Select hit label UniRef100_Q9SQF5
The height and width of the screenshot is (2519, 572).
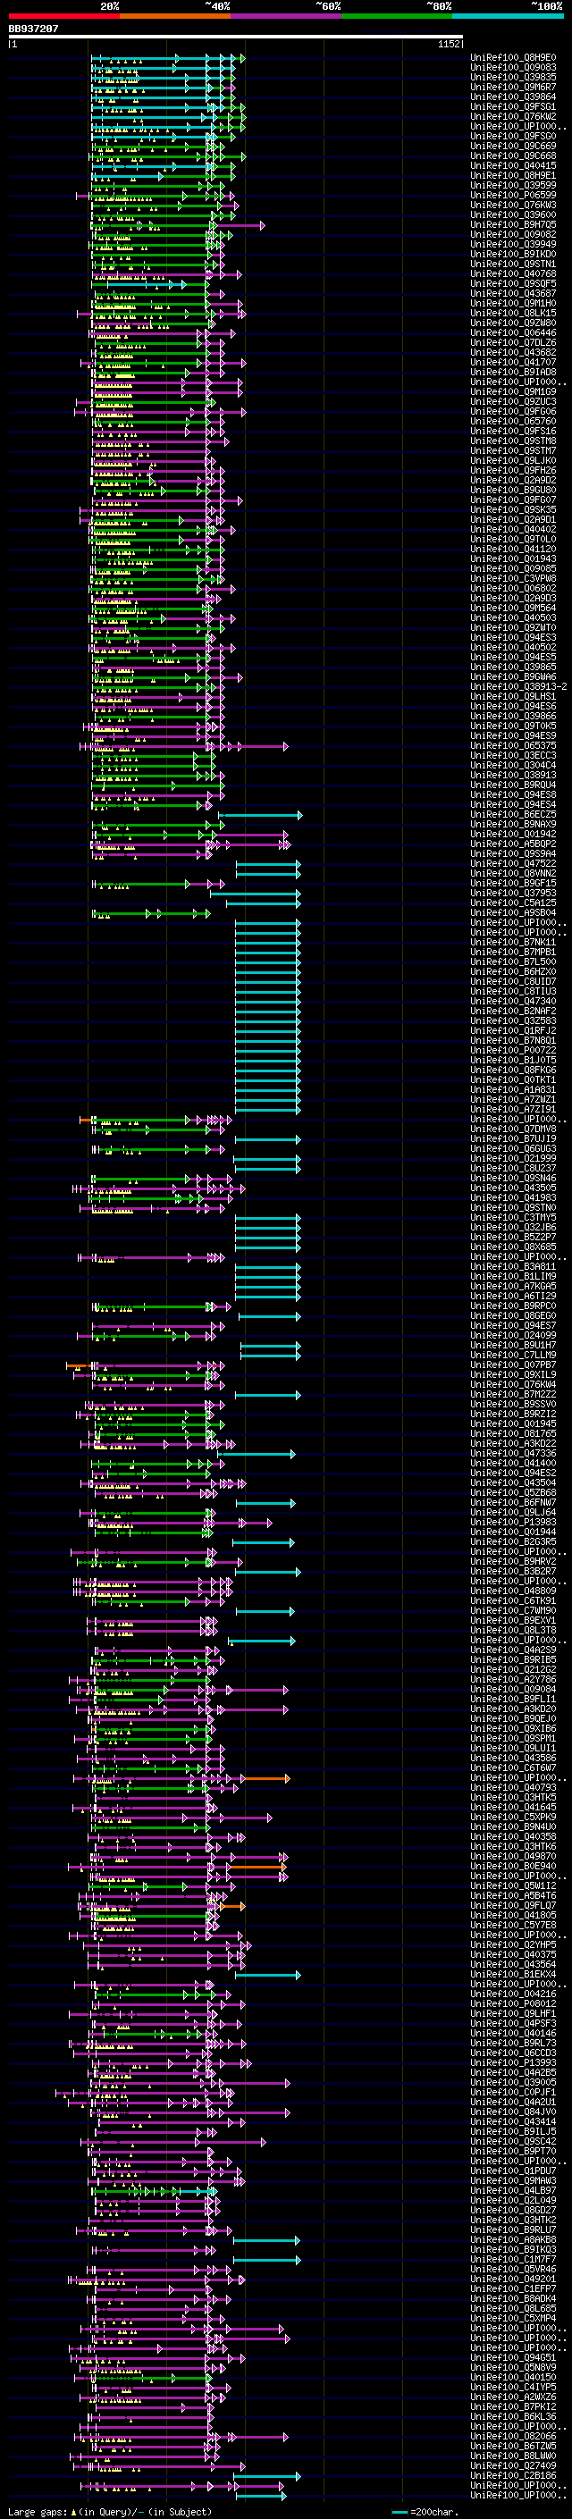(513, 283)
